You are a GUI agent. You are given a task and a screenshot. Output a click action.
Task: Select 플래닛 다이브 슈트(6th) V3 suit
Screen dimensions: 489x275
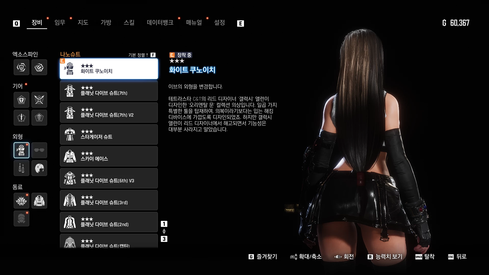(x=109, y=178)
